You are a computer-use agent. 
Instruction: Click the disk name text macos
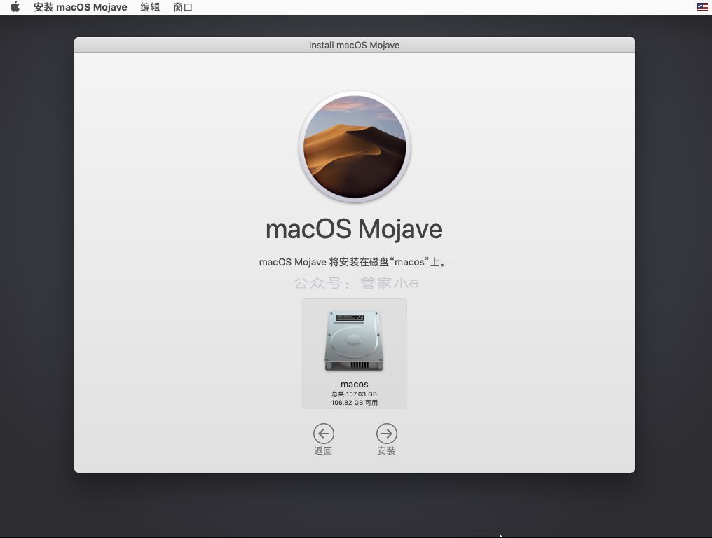tap(354, 385)
